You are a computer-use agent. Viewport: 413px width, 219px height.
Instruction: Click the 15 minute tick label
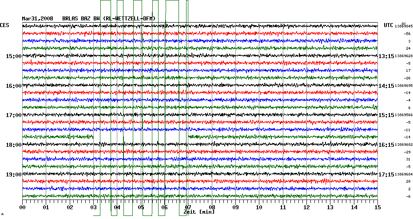tap(377, 207)
